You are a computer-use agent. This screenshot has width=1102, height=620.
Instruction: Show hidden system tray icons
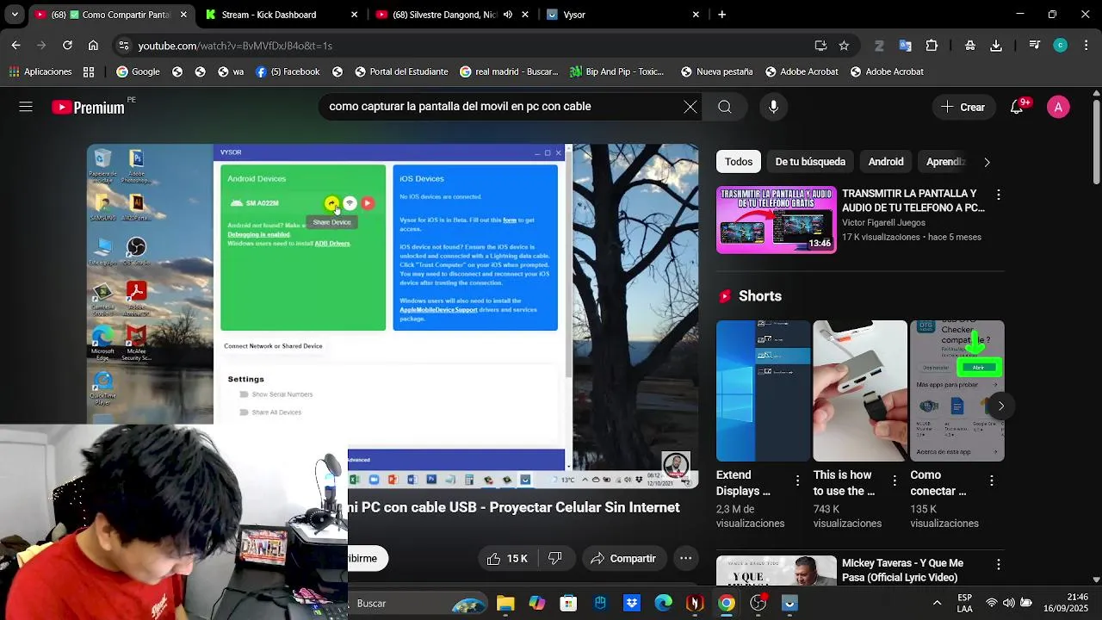click(x=937, y=603)
